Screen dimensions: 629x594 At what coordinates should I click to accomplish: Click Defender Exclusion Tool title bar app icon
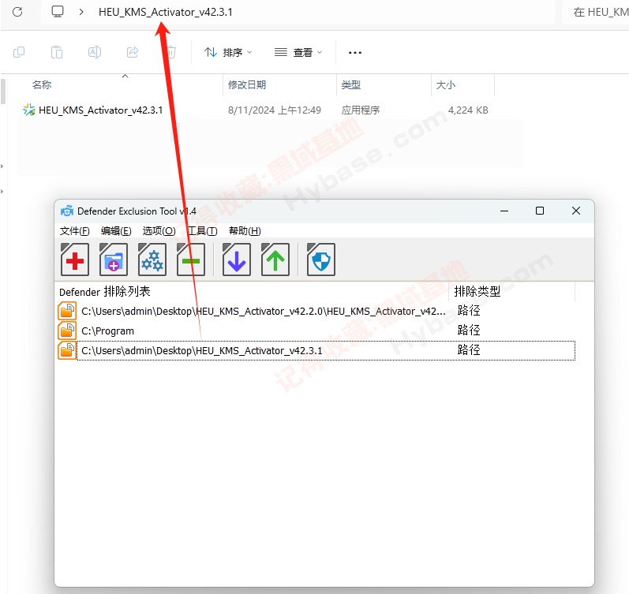point(67,211)
